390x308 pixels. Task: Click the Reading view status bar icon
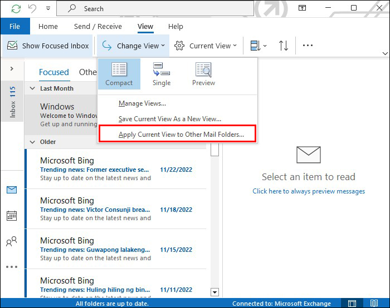[x=374, y=304]
